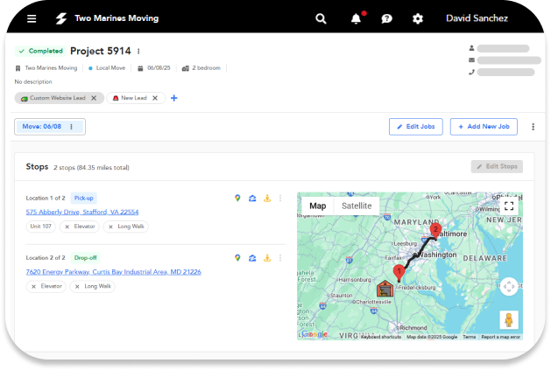Click the Edit Jobs button
Screen dimensions: 551x370
[x=416, y=126]
